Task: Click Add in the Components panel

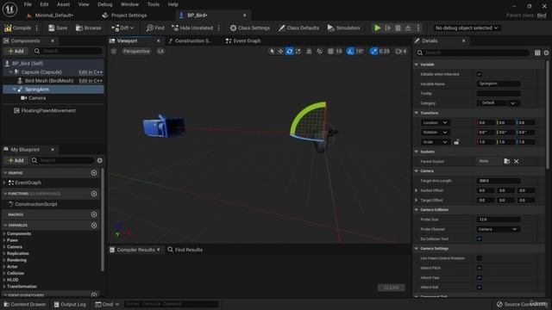Action: [x=16, y=52]
